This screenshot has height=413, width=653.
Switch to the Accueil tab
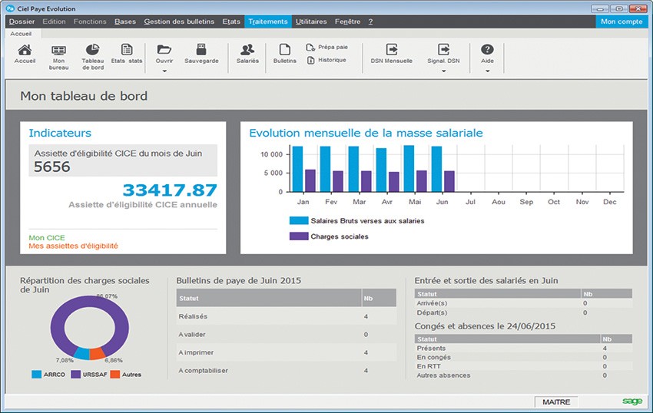[x=21, y=34]
